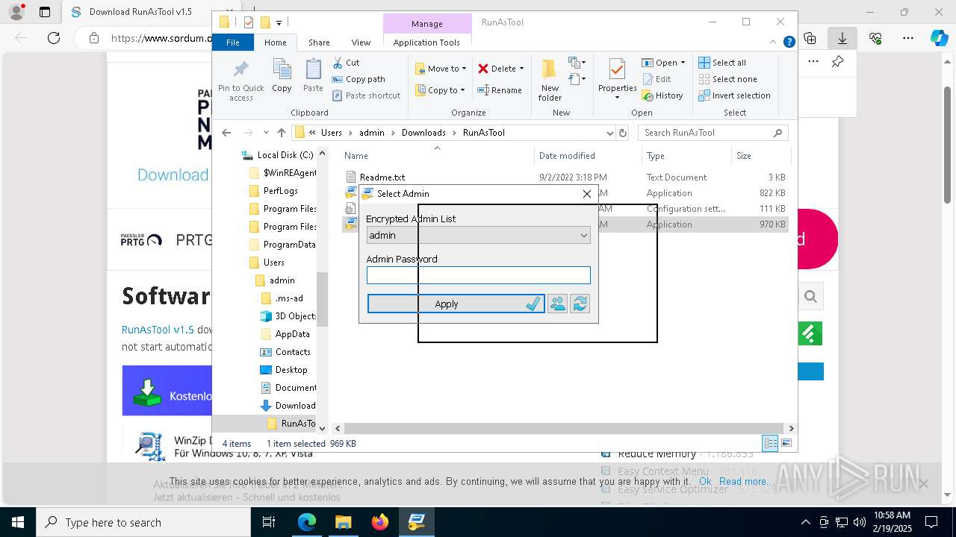Image resolution: width=956 pixels, height=537 pixels.
Task: Click the Explorer Back arrow
Action: coord(226,133)
